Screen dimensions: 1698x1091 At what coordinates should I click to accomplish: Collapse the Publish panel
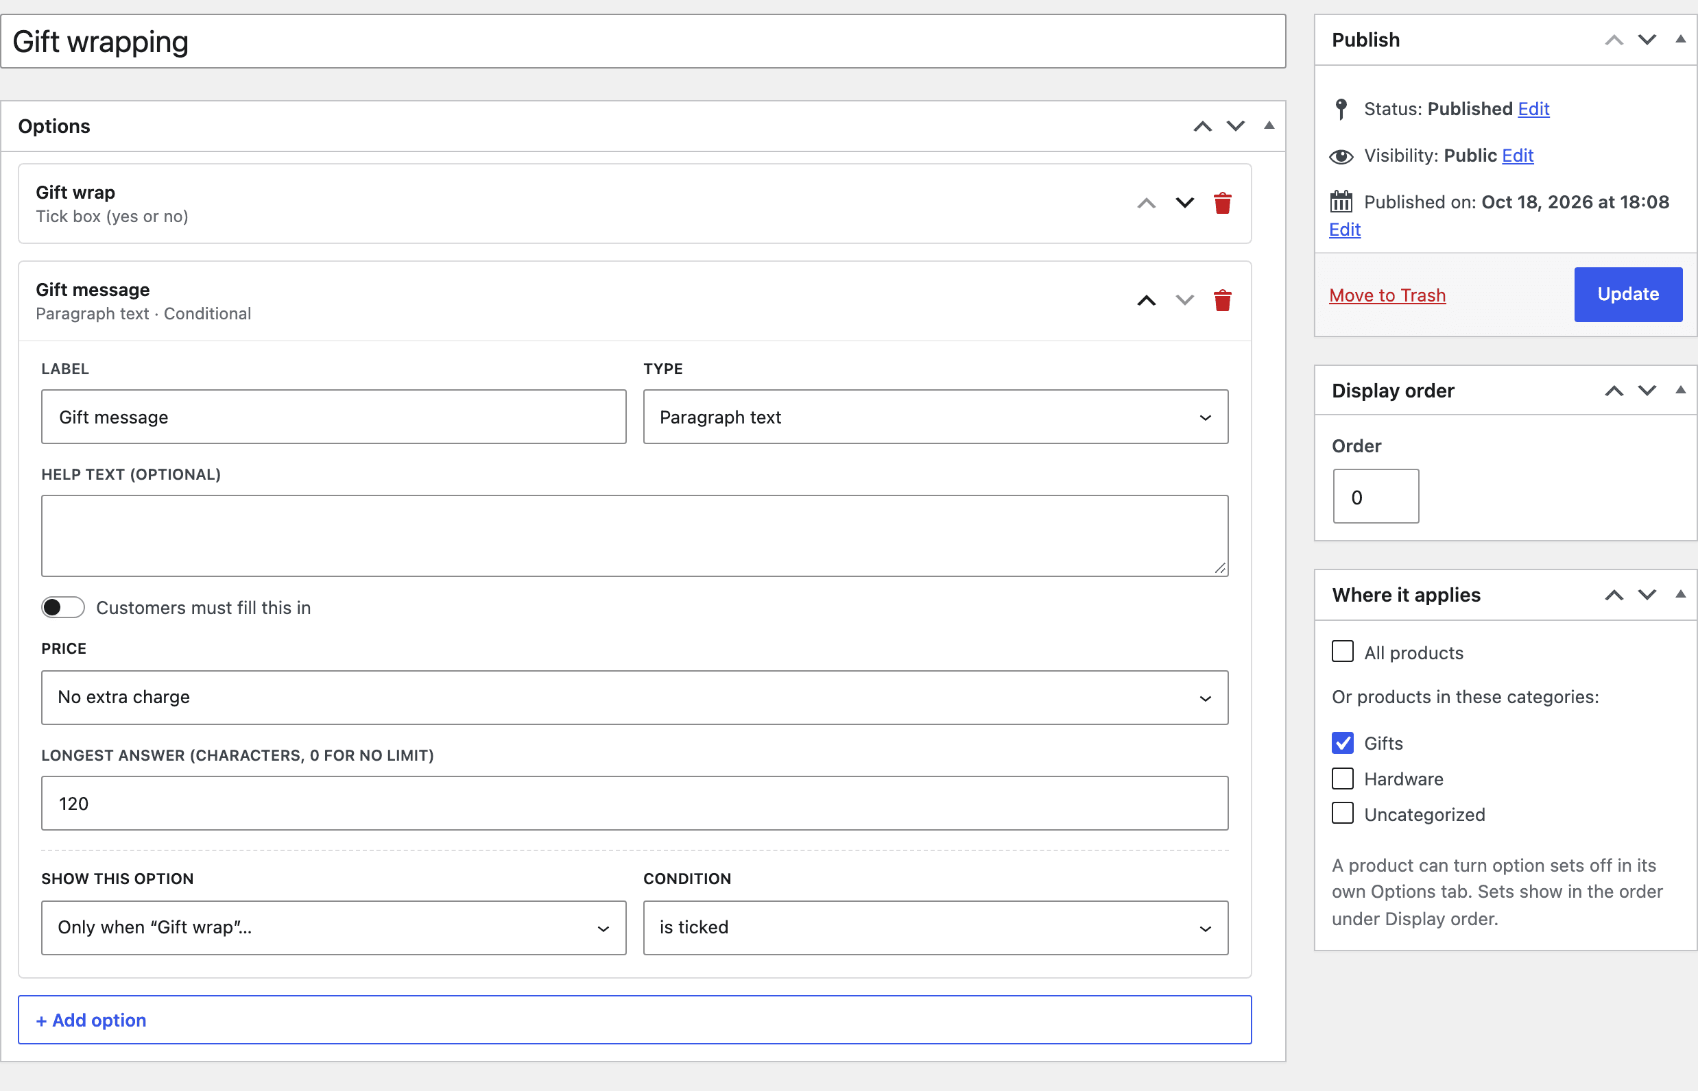point(1680,39)
